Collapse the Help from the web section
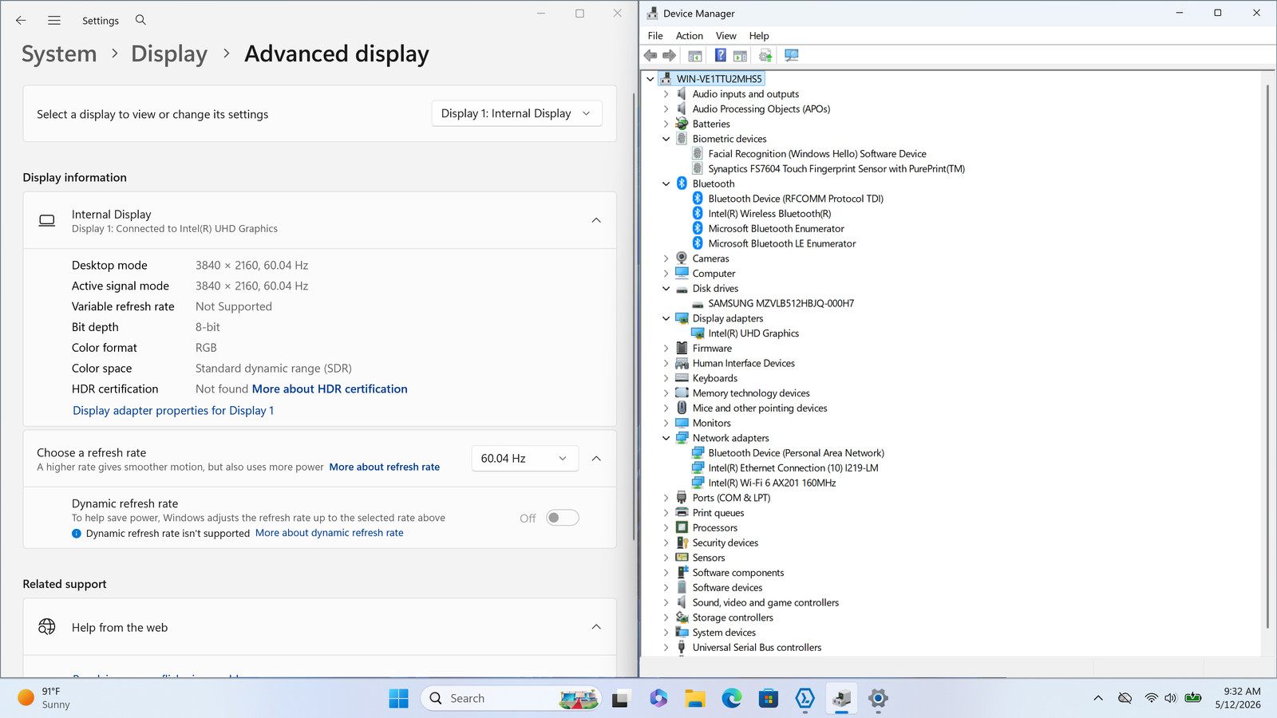Image resolution: width=1277 pixels, height=718 pixels. point(596,627)
